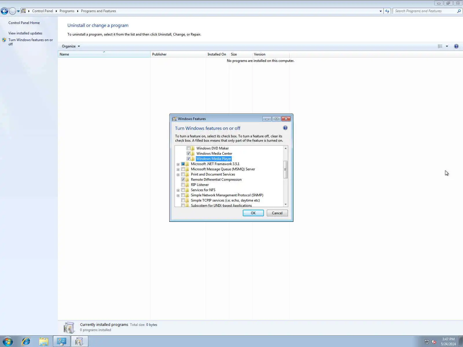
Task: Click the change view icon
Action: [440, 46]
